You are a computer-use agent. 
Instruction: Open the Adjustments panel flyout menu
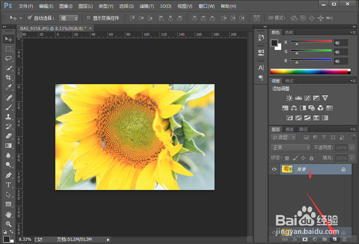pyautogui.click(x=353, y=80)
